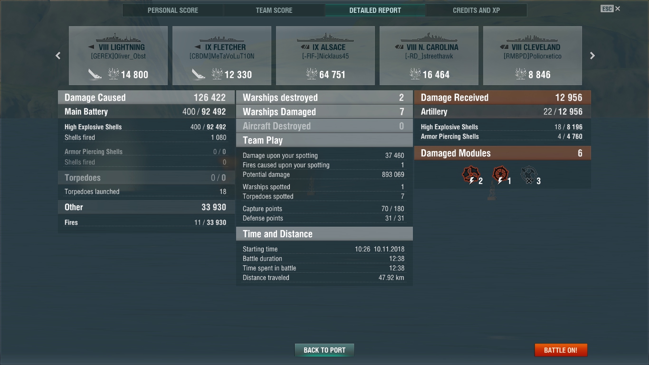Click the sunk ship icon on Fletcher card
This screenshot has width=649, height=365.
coord(199,74)
